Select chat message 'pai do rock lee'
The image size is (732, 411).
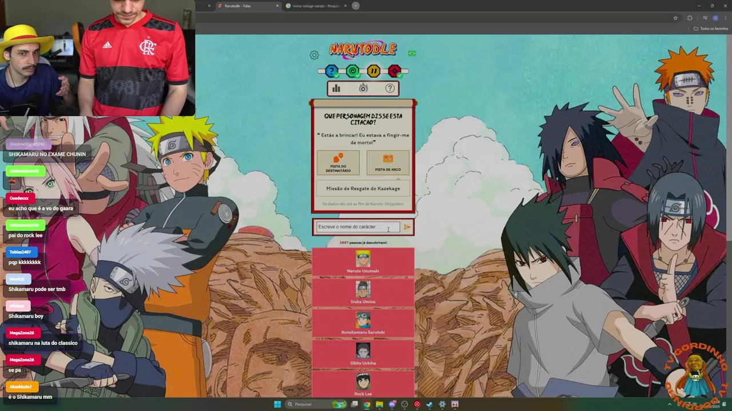pyautogui.click(x=26, y=235)
